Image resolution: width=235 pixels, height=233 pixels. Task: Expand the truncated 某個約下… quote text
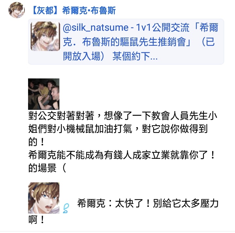pos(135,56)
